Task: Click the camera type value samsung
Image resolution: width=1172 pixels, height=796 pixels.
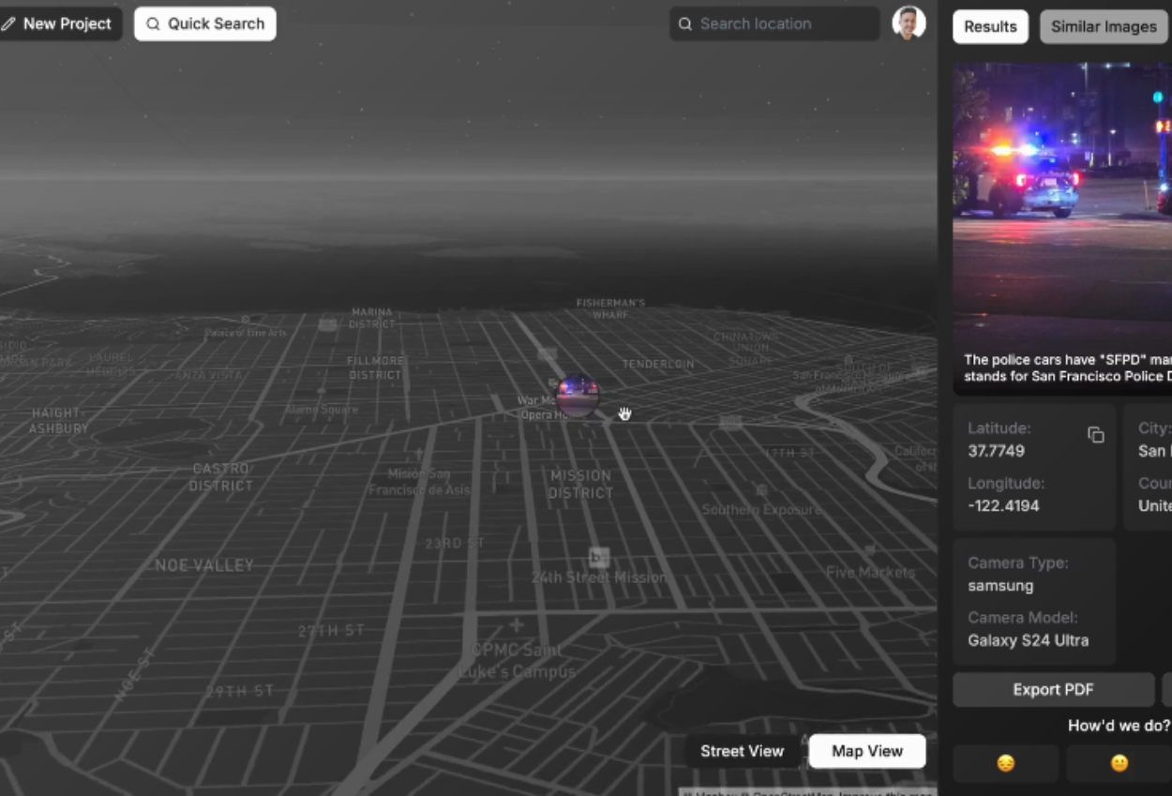Action: [1000, 585]
